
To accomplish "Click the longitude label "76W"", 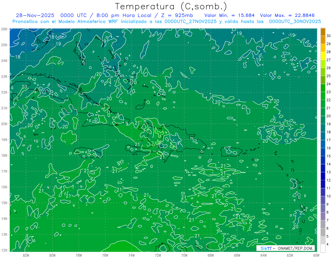I will coord(105,255).
